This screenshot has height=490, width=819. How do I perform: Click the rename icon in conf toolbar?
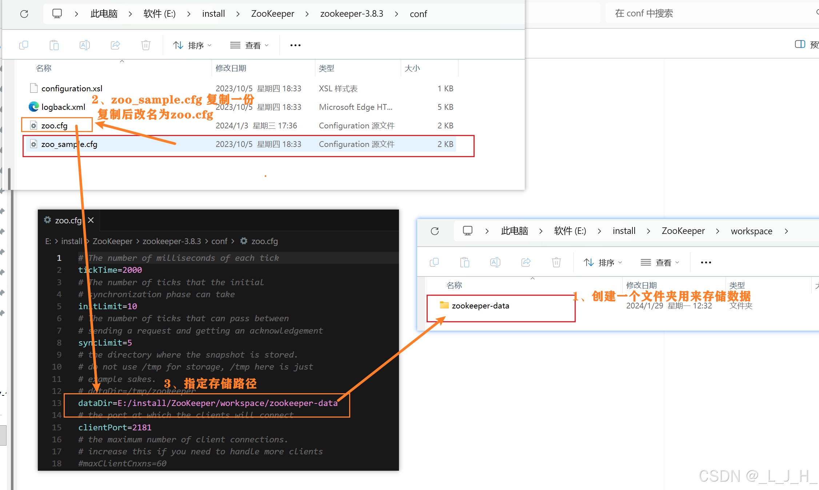coord(84,45)
